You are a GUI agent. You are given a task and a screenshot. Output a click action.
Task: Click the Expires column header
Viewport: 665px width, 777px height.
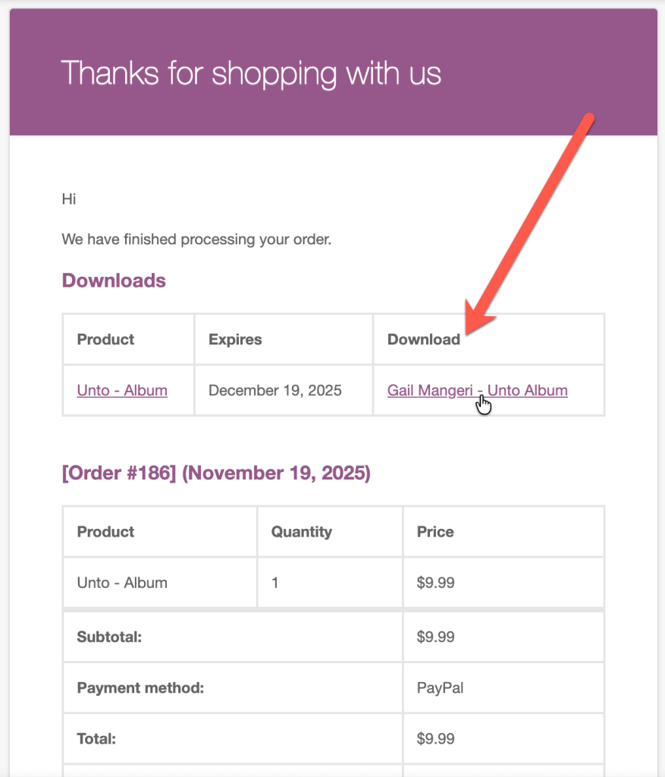tap(235, 339)
